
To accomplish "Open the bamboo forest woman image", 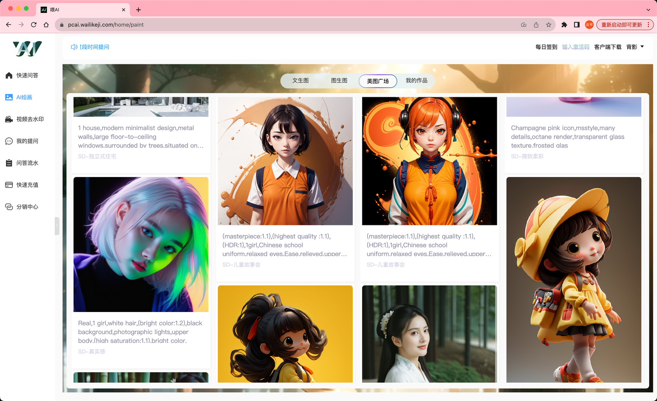I will pos(429,334).
